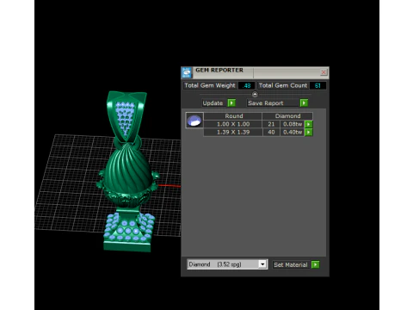Click the quantity cell showing 40

pos(271,133)
